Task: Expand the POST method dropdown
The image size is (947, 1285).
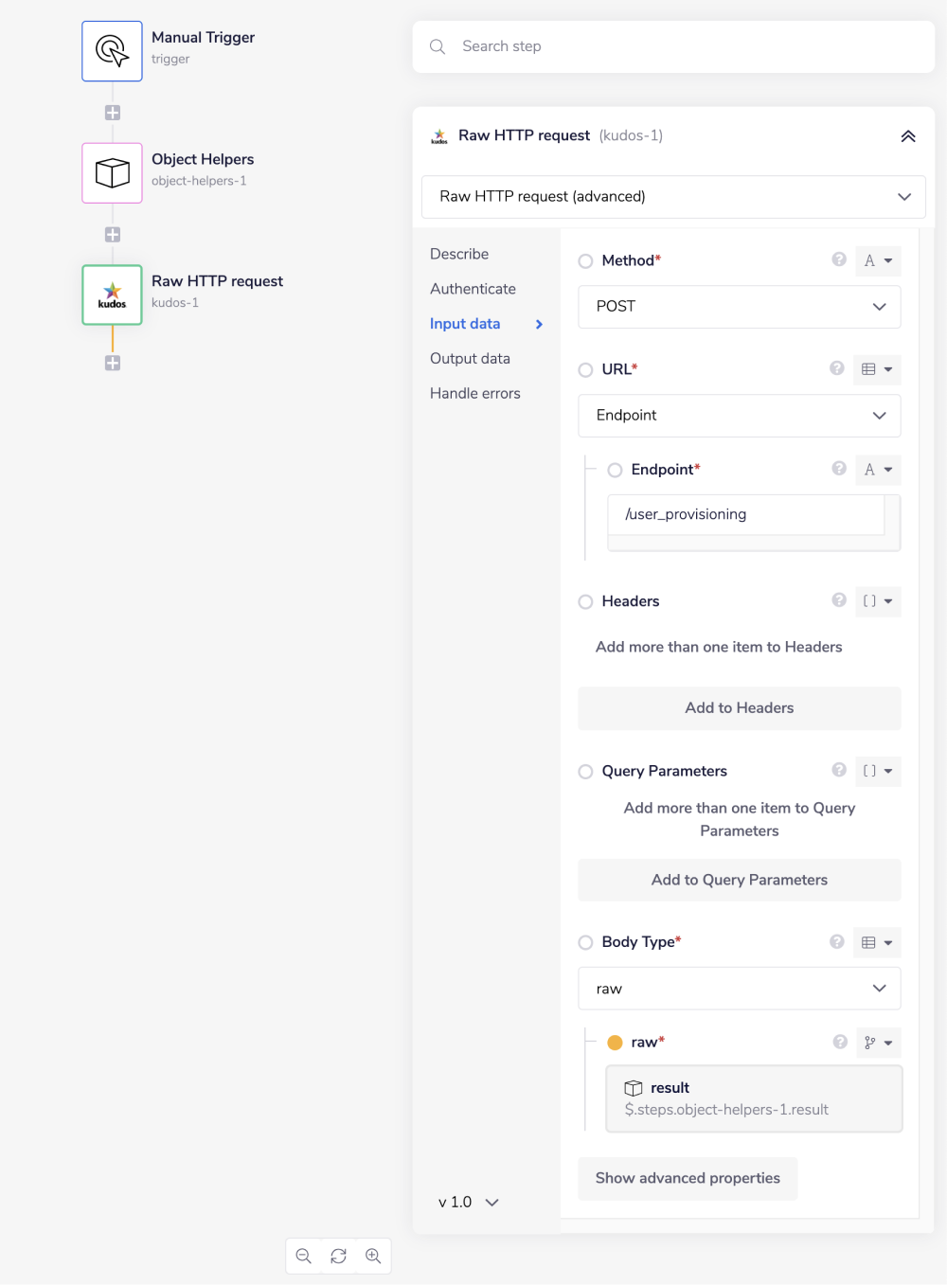Action: [x=739, y=306]
